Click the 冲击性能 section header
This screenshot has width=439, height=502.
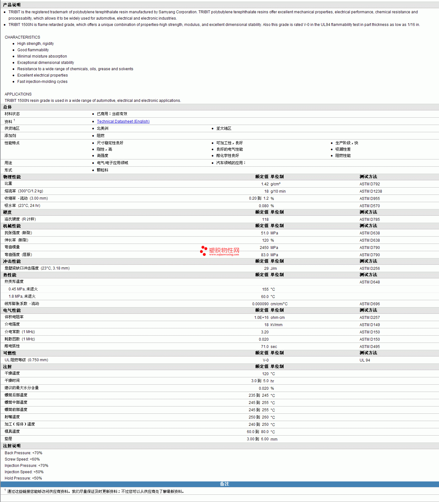(x=12, y=262)
